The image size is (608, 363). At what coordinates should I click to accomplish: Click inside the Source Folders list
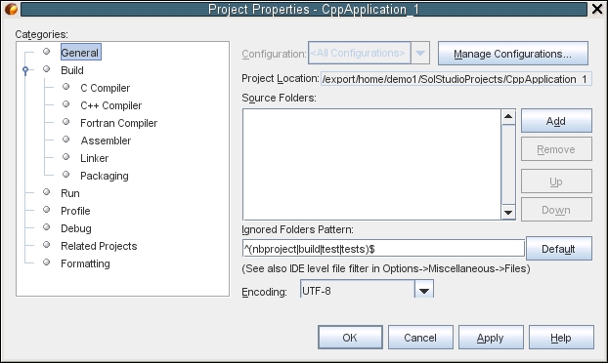coord(371,165)
